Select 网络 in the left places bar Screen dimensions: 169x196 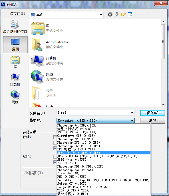point(15,97)
